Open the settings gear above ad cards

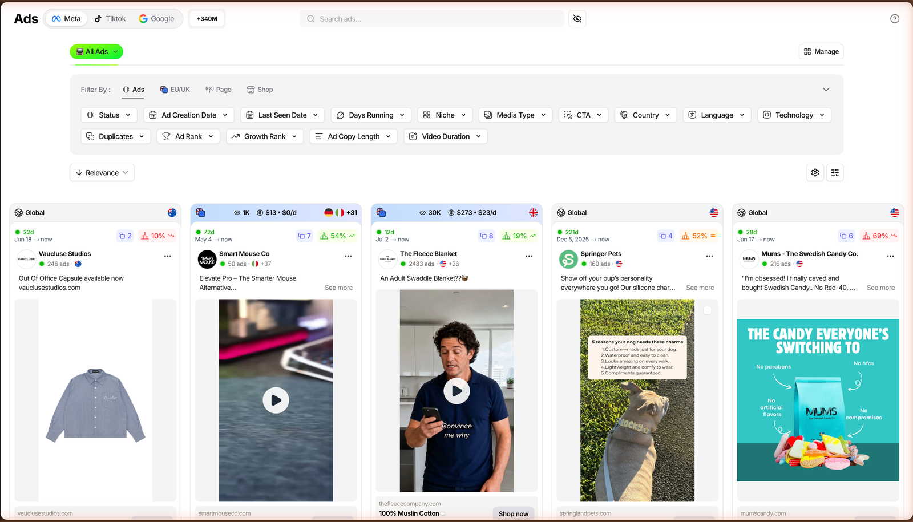[815, 173]
